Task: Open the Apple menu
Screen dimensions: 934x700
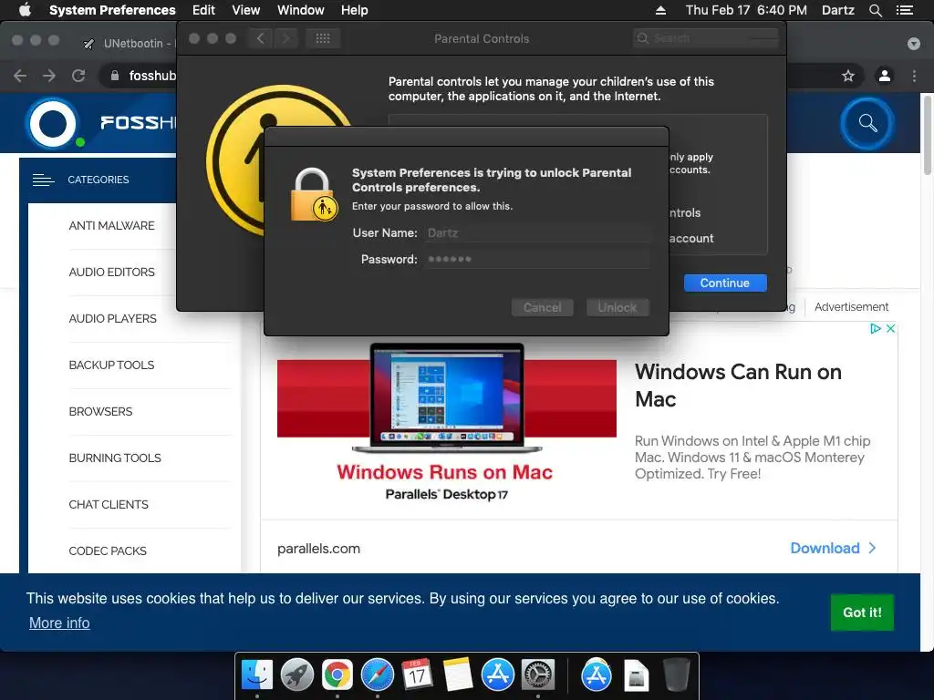Action: coord(25,9)
